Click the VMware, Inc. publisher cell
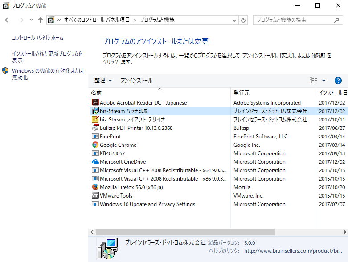Viewport: 348px width, 262px height. [248, 196]
